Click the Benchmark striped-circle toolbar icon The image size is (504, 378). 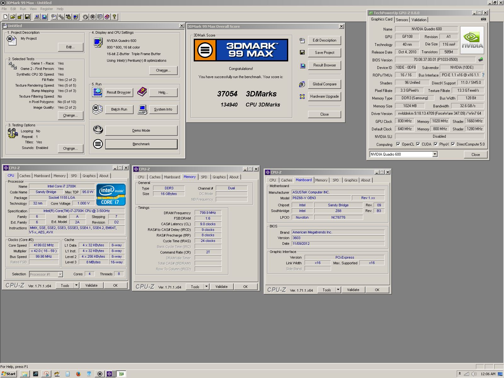tap(93, 17)
